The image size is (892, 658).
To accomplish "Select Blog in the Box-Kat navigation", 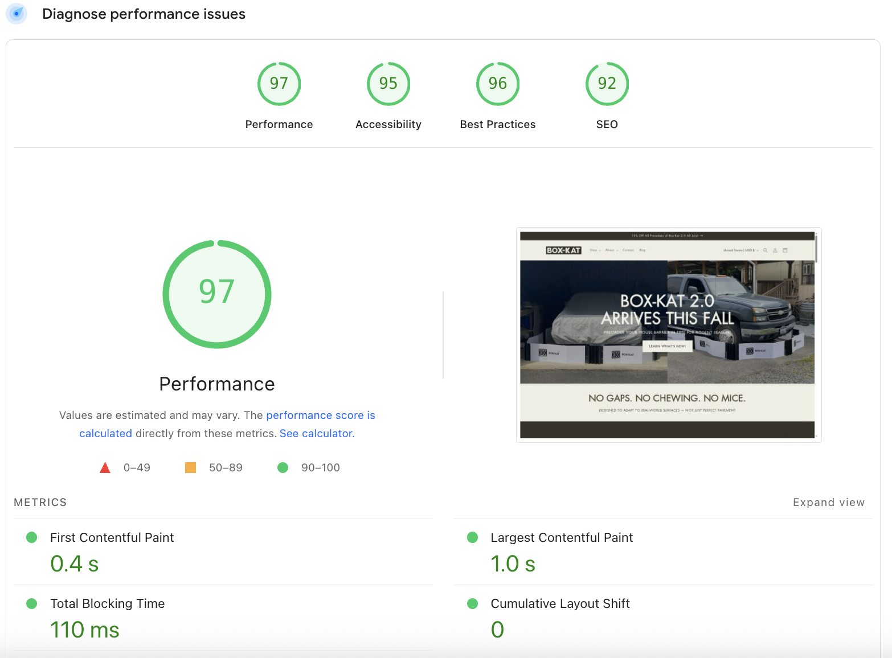I will [642, 250].
